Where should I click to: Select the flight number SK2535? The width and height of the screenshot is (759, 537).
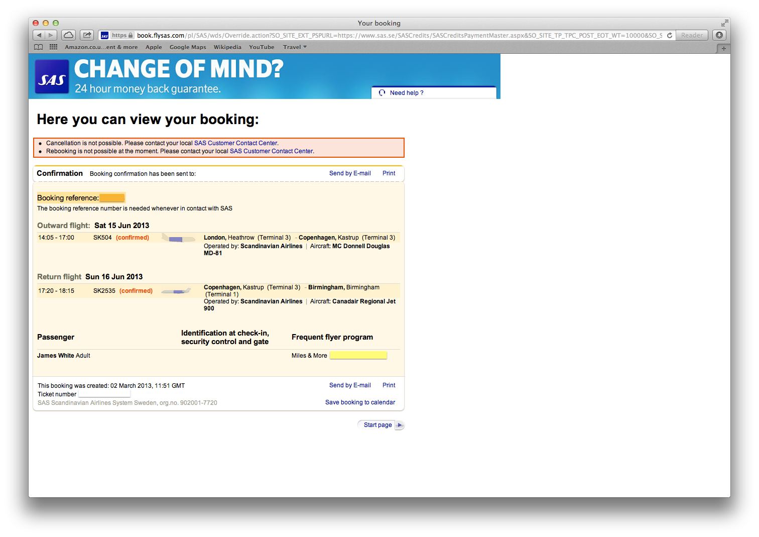tap(104, 291)
